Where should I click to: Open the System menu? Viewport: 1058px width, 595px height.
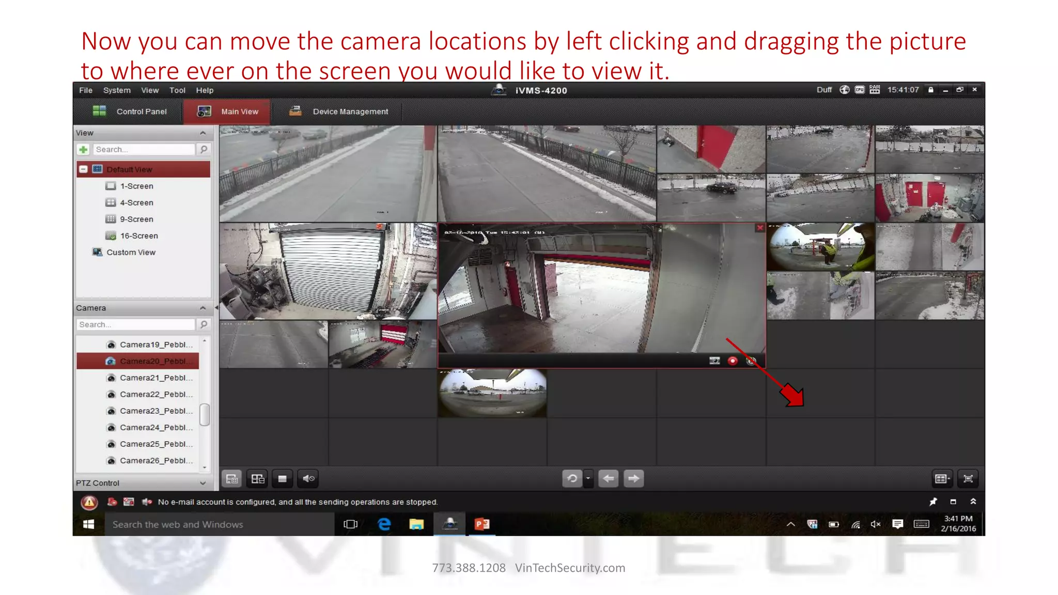pyautogui.click(x=117, y=90)
